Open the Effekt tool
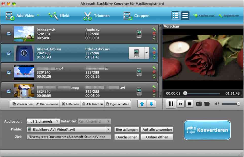Viewport: 244px width, 157px height. point(59,16)
